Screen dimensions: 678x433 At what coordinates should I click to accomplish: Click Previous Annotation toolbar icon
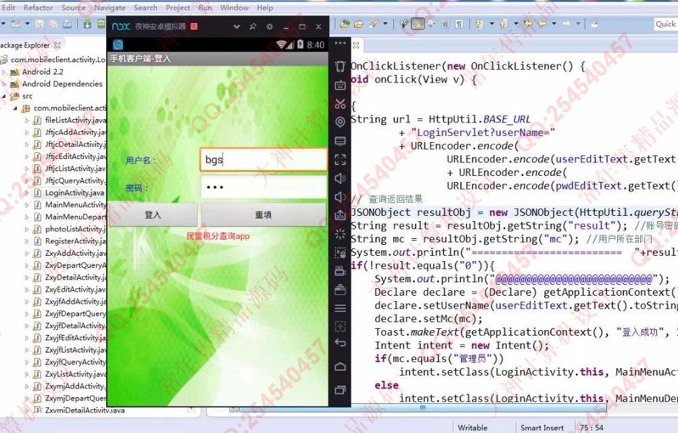coord(504,24)
